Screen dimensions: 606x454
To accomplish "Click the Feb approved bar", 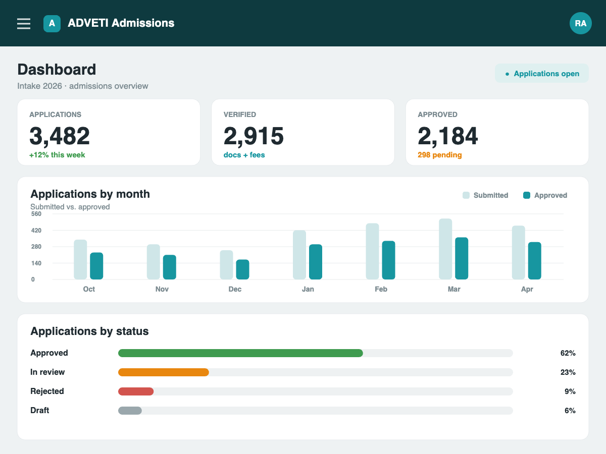I will tap(388, 260).
